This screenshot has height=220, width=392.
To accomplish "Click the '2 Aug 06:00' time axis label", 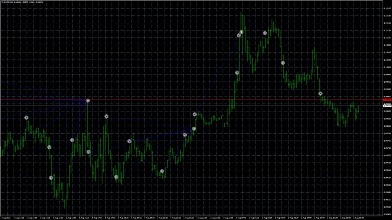I will 345,218.
